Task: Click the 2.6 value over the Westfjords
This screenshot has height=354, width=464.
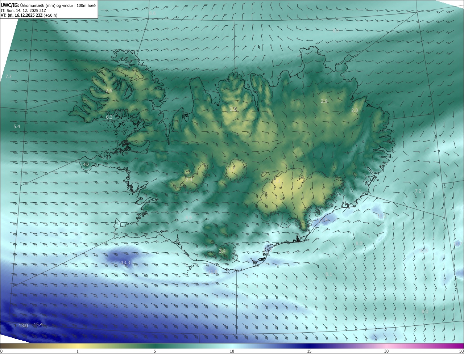Action: (109, 90)
